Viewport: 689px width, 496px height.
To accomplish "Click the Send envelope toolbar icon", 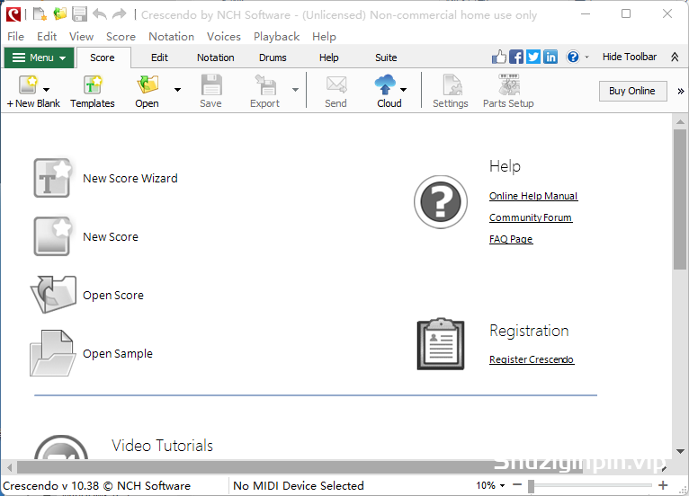I will click(x=336, y=84).
